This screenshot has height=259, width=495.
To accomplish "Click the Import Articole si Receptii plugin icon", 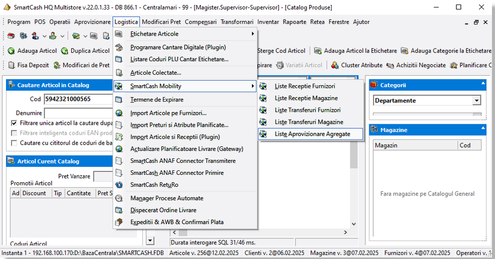I will pyautogui.click(x=119, y=137).
